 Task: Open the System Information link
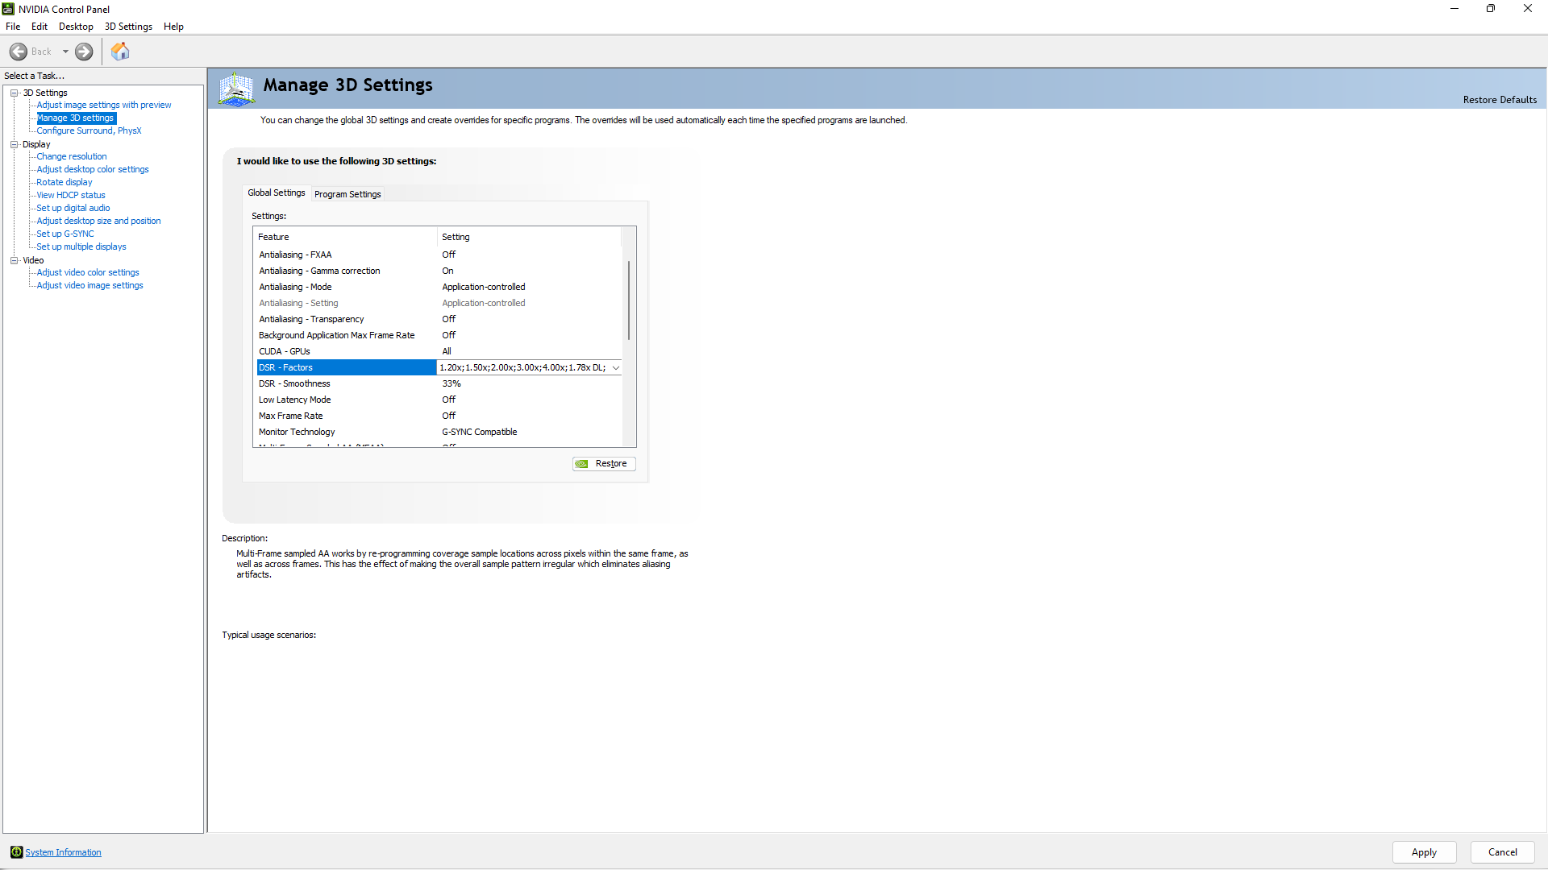point(63,852)
